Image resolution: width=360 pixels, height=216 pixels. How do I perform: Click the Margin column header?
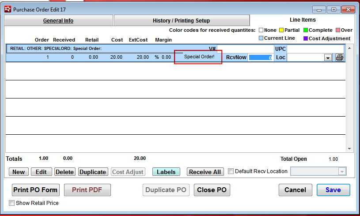pos(163,40)
